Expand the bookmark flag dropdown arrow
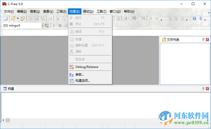The height and width of the screenshot is (129, 211). [129, 18]
